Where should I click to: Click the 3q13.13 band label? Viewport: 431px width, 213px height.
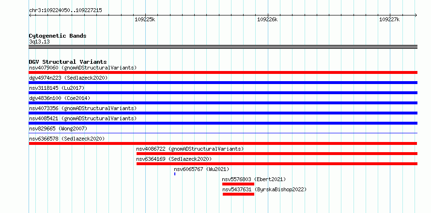click(39, 42)
